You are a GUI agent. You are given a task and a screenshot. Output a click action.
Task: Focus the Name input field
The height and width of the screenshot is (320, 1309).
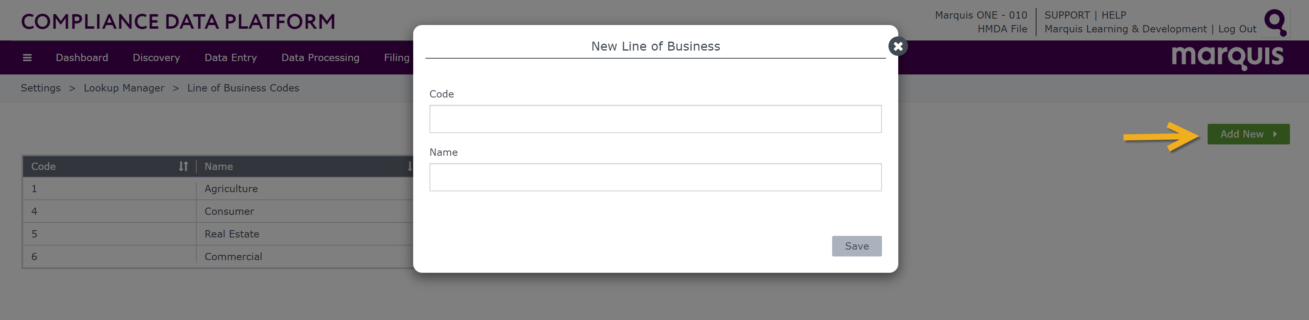point(656,178)
